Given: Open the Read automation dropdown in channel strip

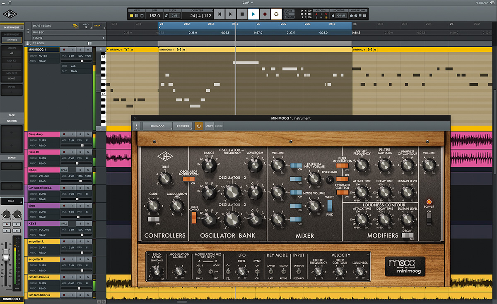Looking at the screenshot, I should click(x=11, y=201).
